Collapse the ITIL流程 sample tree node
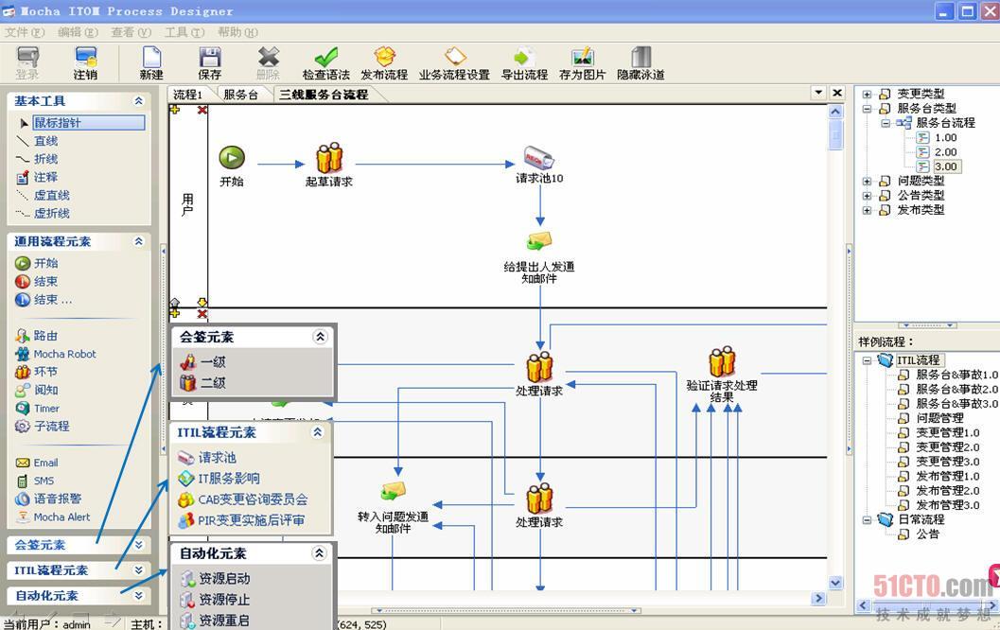Image resolution: width=1000 pixels, height=630 pixels. tap(867, 360)
